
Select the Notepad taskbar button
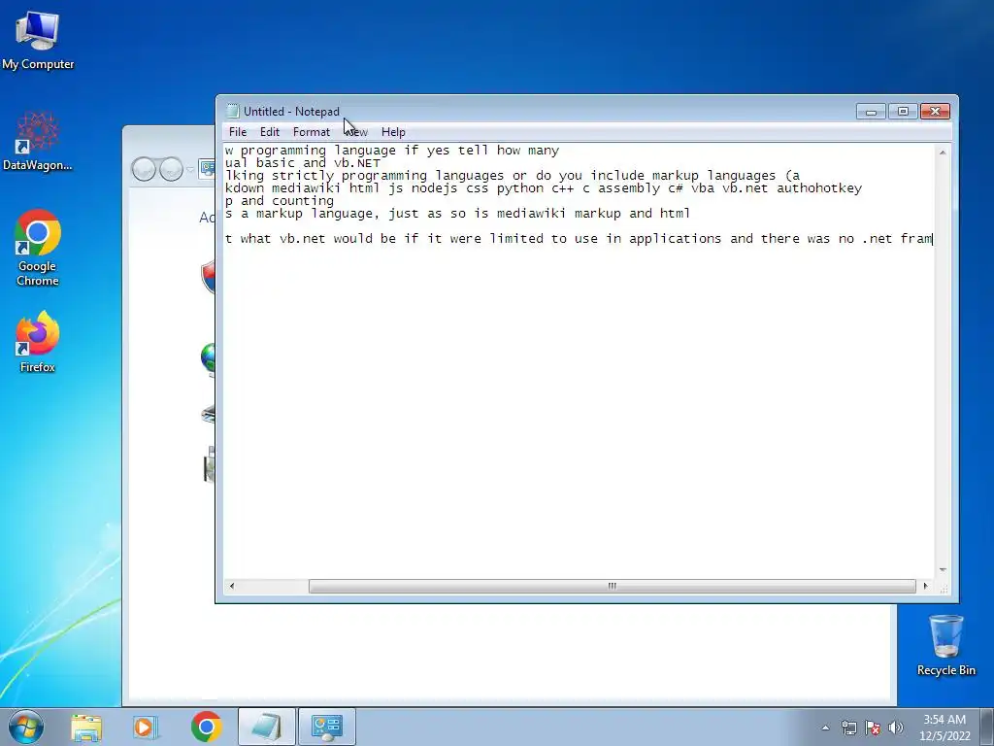tap(266, 727)
